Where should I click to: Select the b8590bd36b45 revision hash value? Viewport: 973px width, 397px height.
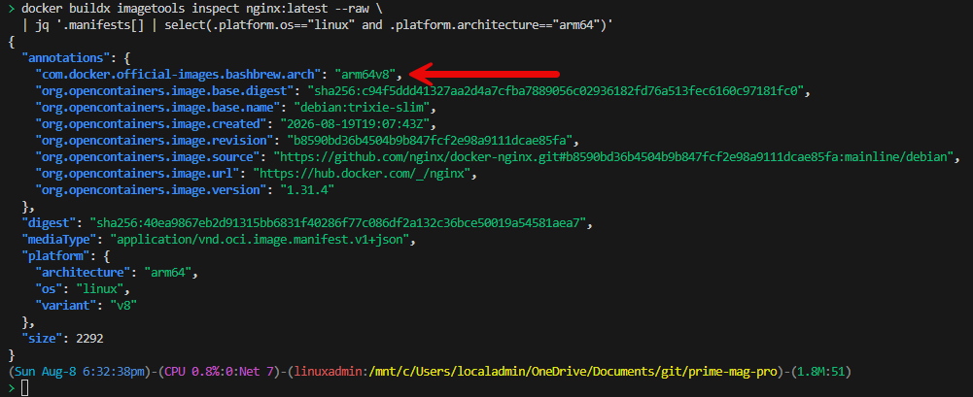point(432,140)
